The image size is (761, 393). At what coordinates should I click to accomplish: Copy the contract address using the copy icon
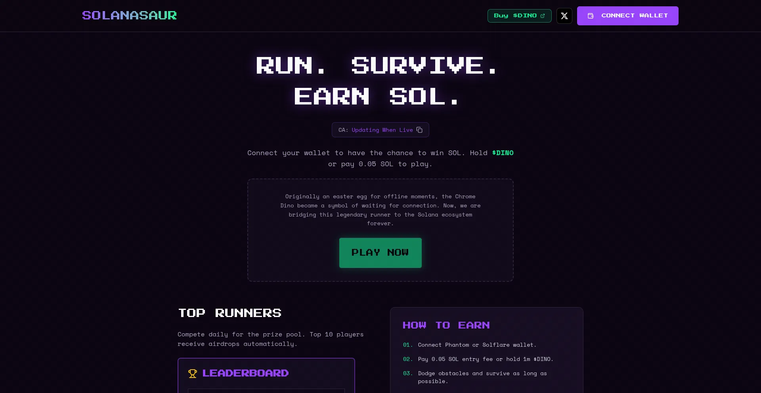(x=419, y=130)
